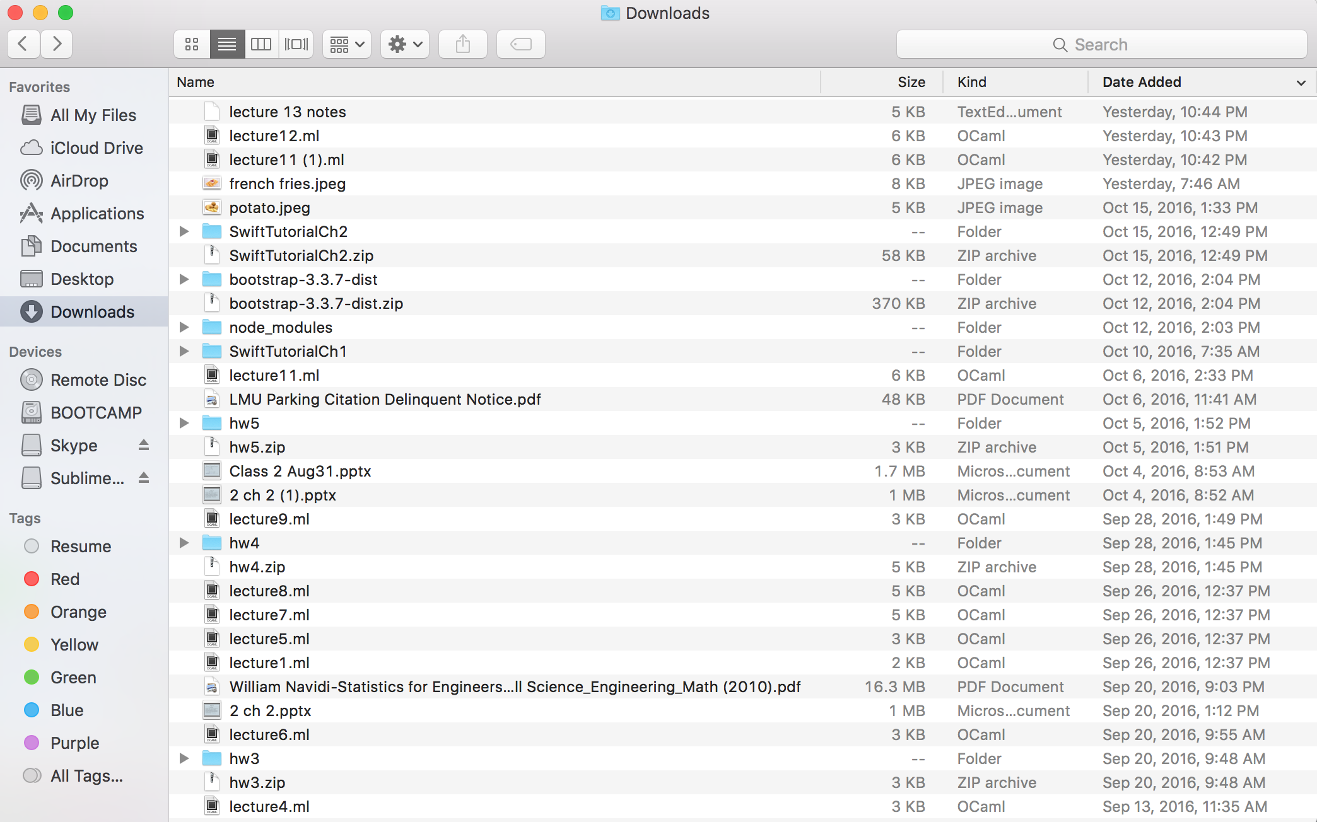Select hw5.zip archive
Viewport: 1317px width, 822px height.
click(743, 447)
